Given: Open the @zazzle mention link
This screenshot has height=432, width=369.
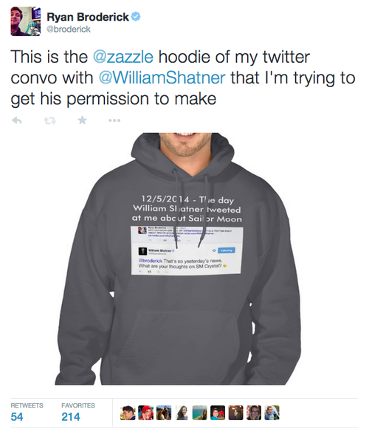Looking at the screenshot, I should (123, 57).
